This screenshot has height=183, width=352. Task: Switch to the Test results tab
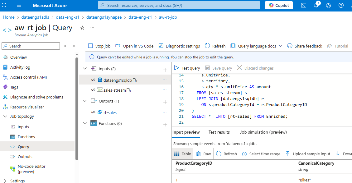(x=219, y=132)
